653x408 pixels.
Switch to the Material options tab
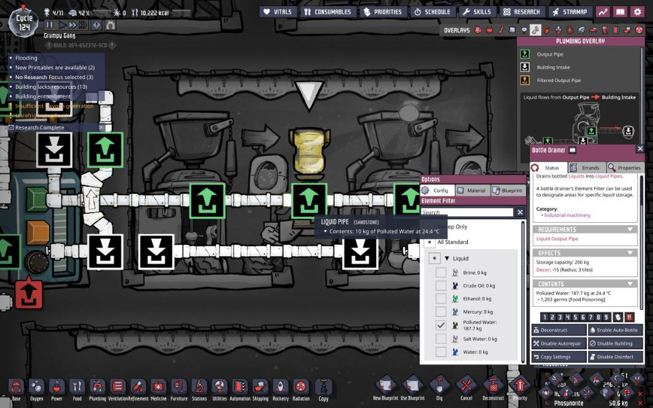point(472,190)
